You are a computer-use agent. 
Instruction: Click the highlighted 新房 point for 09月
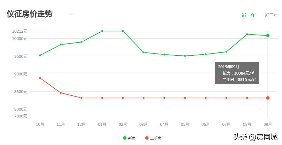(268, 36)
